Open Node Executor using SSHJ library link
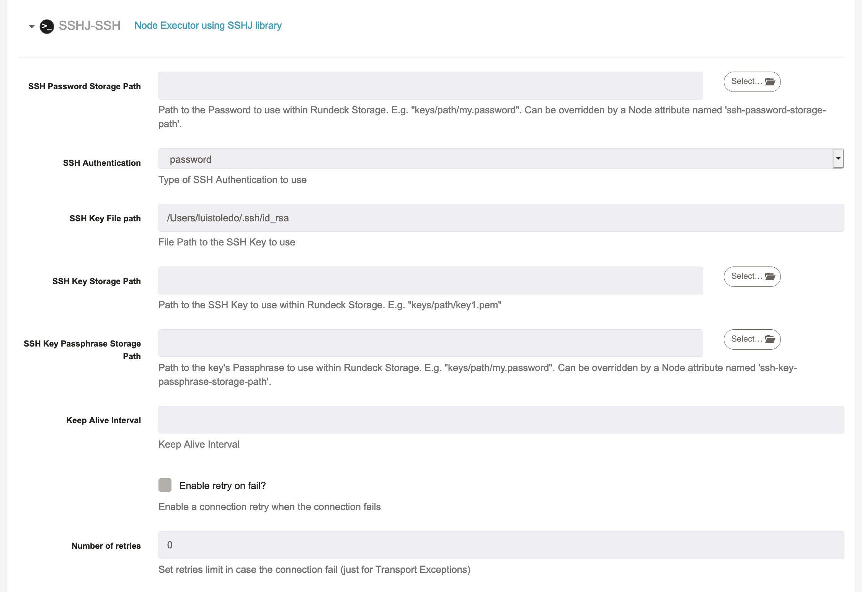Viewport: 862px width, 592px height. coord(208,26)
